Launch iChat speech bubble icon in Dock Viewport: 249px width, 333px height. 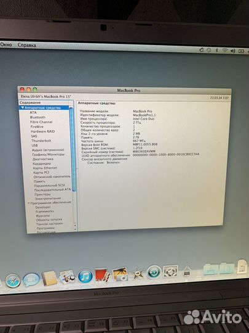31,280
